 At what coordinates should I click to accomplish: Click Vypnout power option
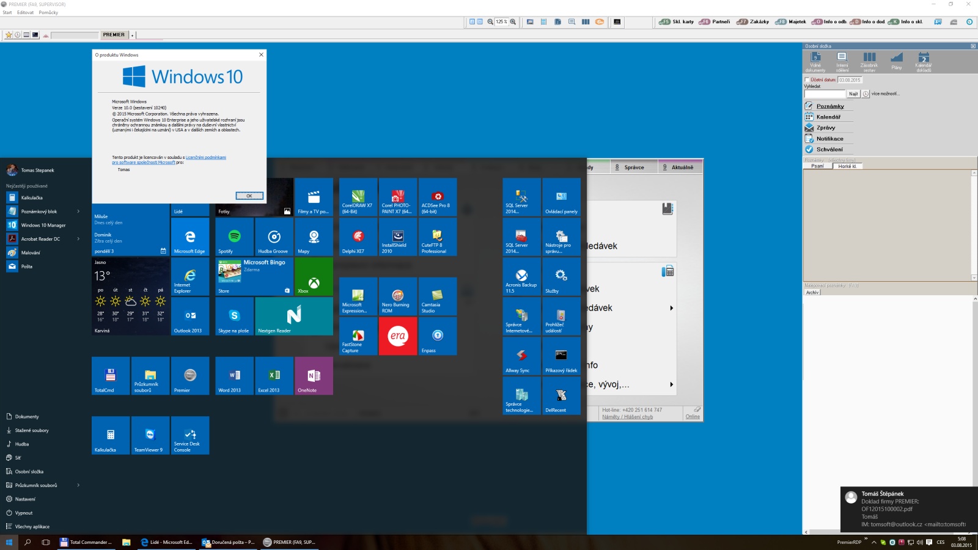pos(20,513)
